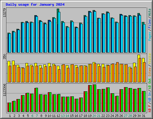Select the 13279 axis value
Image resolution: width=153 pixels, height=119 pixels.
pos(4,12)
